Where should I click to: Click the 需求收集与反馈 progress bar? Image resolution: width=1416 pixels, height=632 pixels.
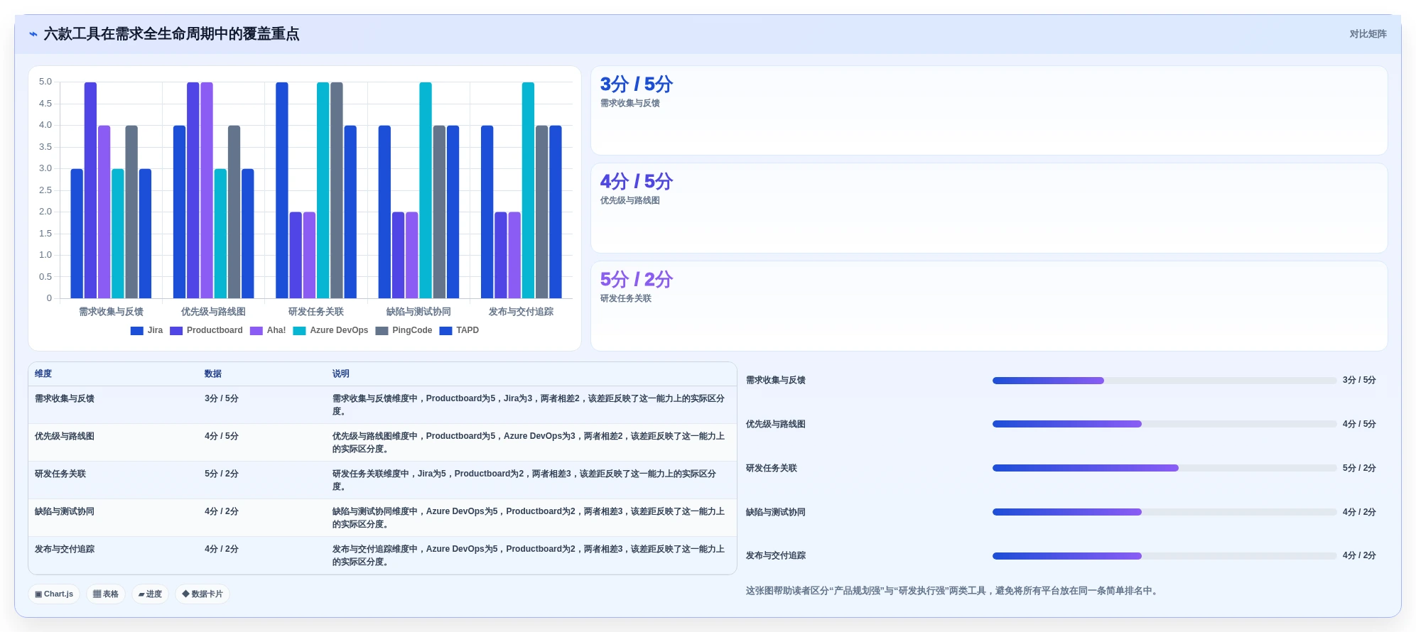point(1164,381)
